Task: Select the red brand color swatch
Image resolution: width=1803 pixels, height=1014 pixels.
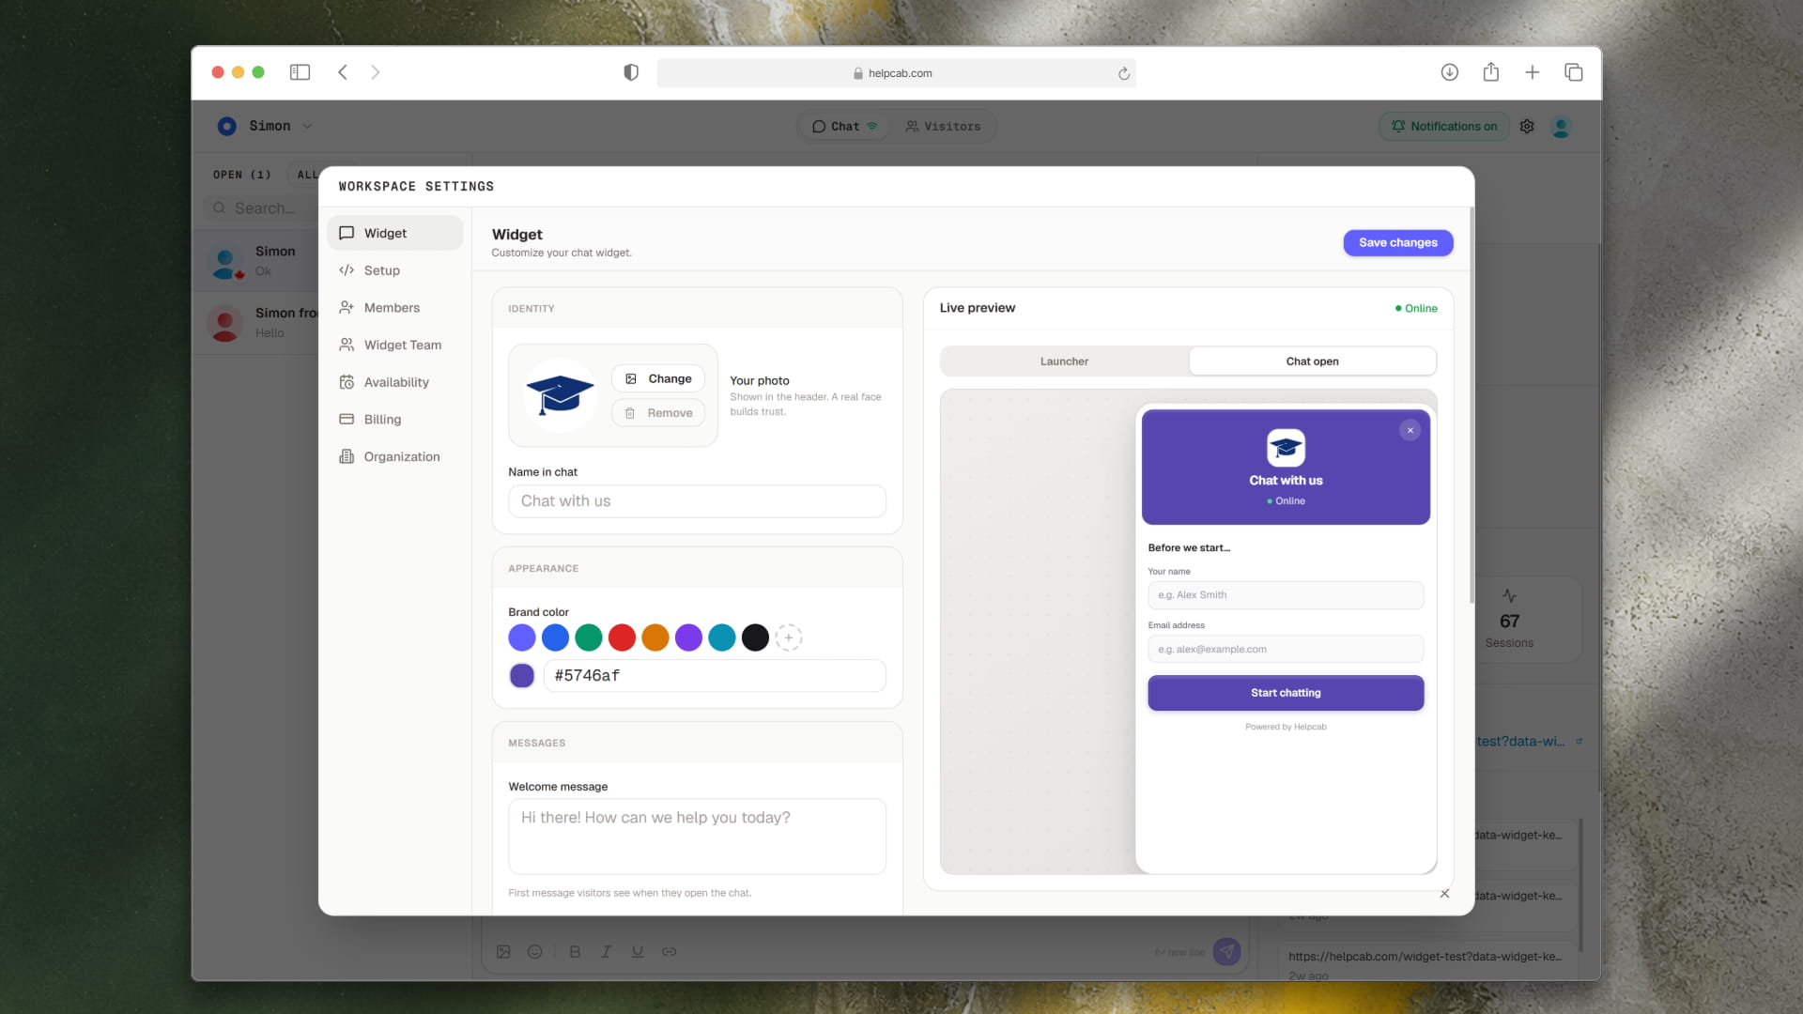Action: point(622,638)
